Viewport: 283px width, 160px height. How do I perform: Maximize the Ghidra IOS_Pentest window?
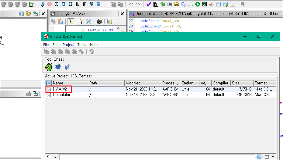pos(259,36)
